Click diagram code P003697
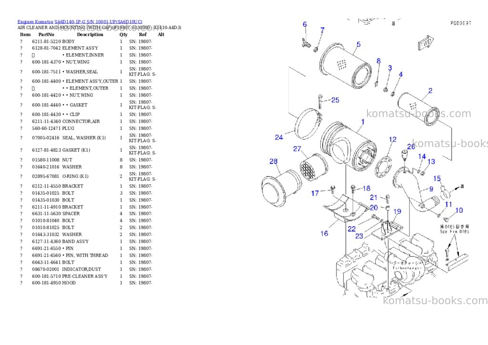Viewport: 488px width, 345px height. pyautogui.click(x=461, y=23)
